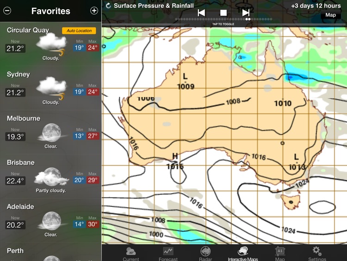Image resolution: width=347 pixels, height=261 pixels.
Task: Tap the frame progress dots indicator
Action: [223, 19]
